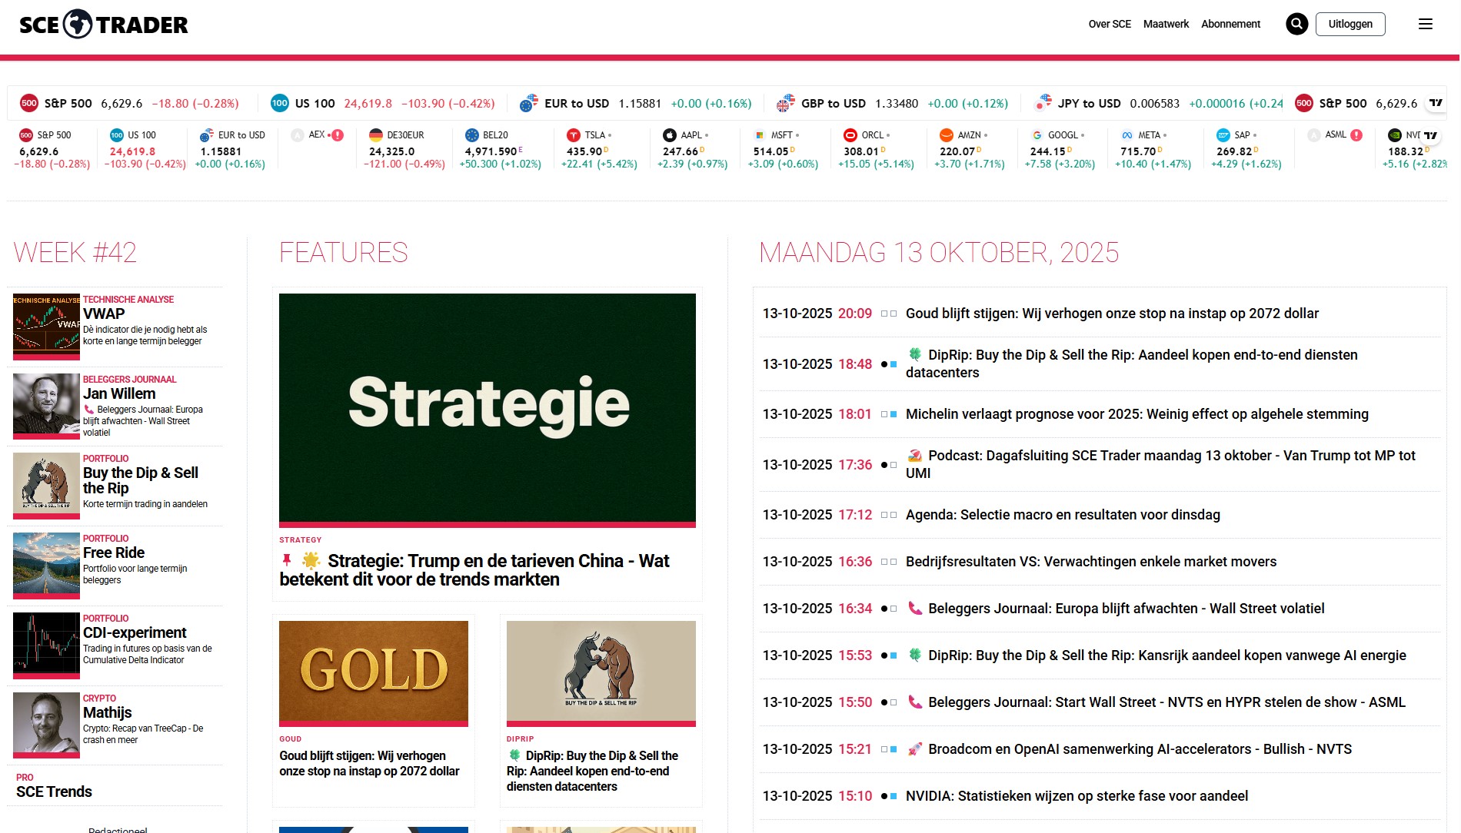Click the DIPRIP category label
Image resolution: width=1461 pixels, height=833 pixels.
[x=521, y=738]
